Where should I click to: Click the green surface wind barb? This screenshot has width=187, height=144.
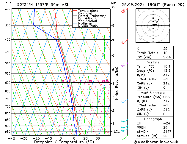(x=125, y=137)
